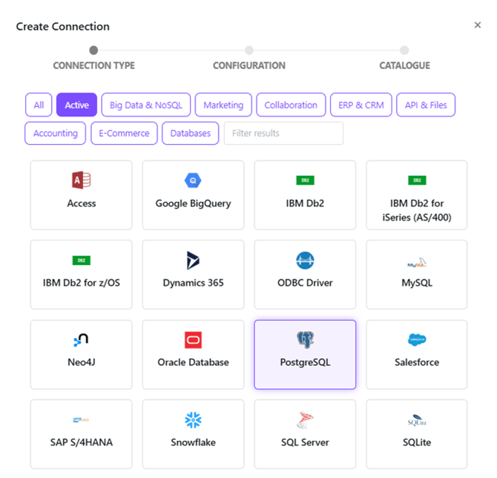Go to the Connection Type step marker
This screenshot has height=478, width=497.
93,50
